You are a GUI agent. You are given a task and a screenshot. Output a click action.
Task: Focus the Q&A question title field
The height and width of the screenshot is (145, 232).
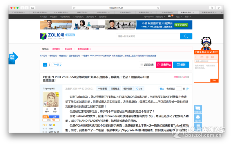206,61
